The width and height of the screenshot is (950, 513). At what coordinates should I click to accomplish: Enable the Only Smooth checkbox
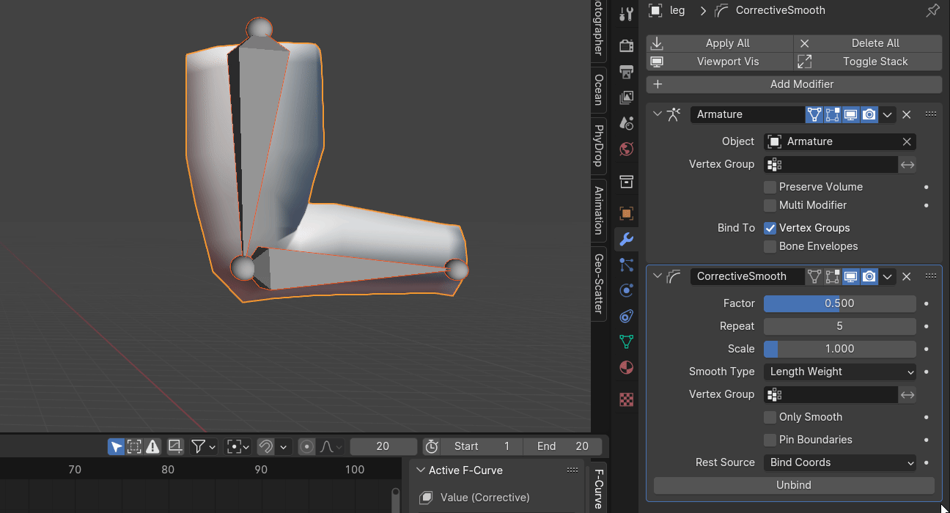770,417
